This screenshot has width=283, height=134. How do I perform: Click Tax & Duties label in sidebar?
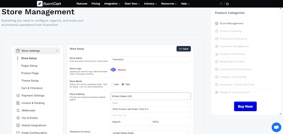[x=30, y=118]
